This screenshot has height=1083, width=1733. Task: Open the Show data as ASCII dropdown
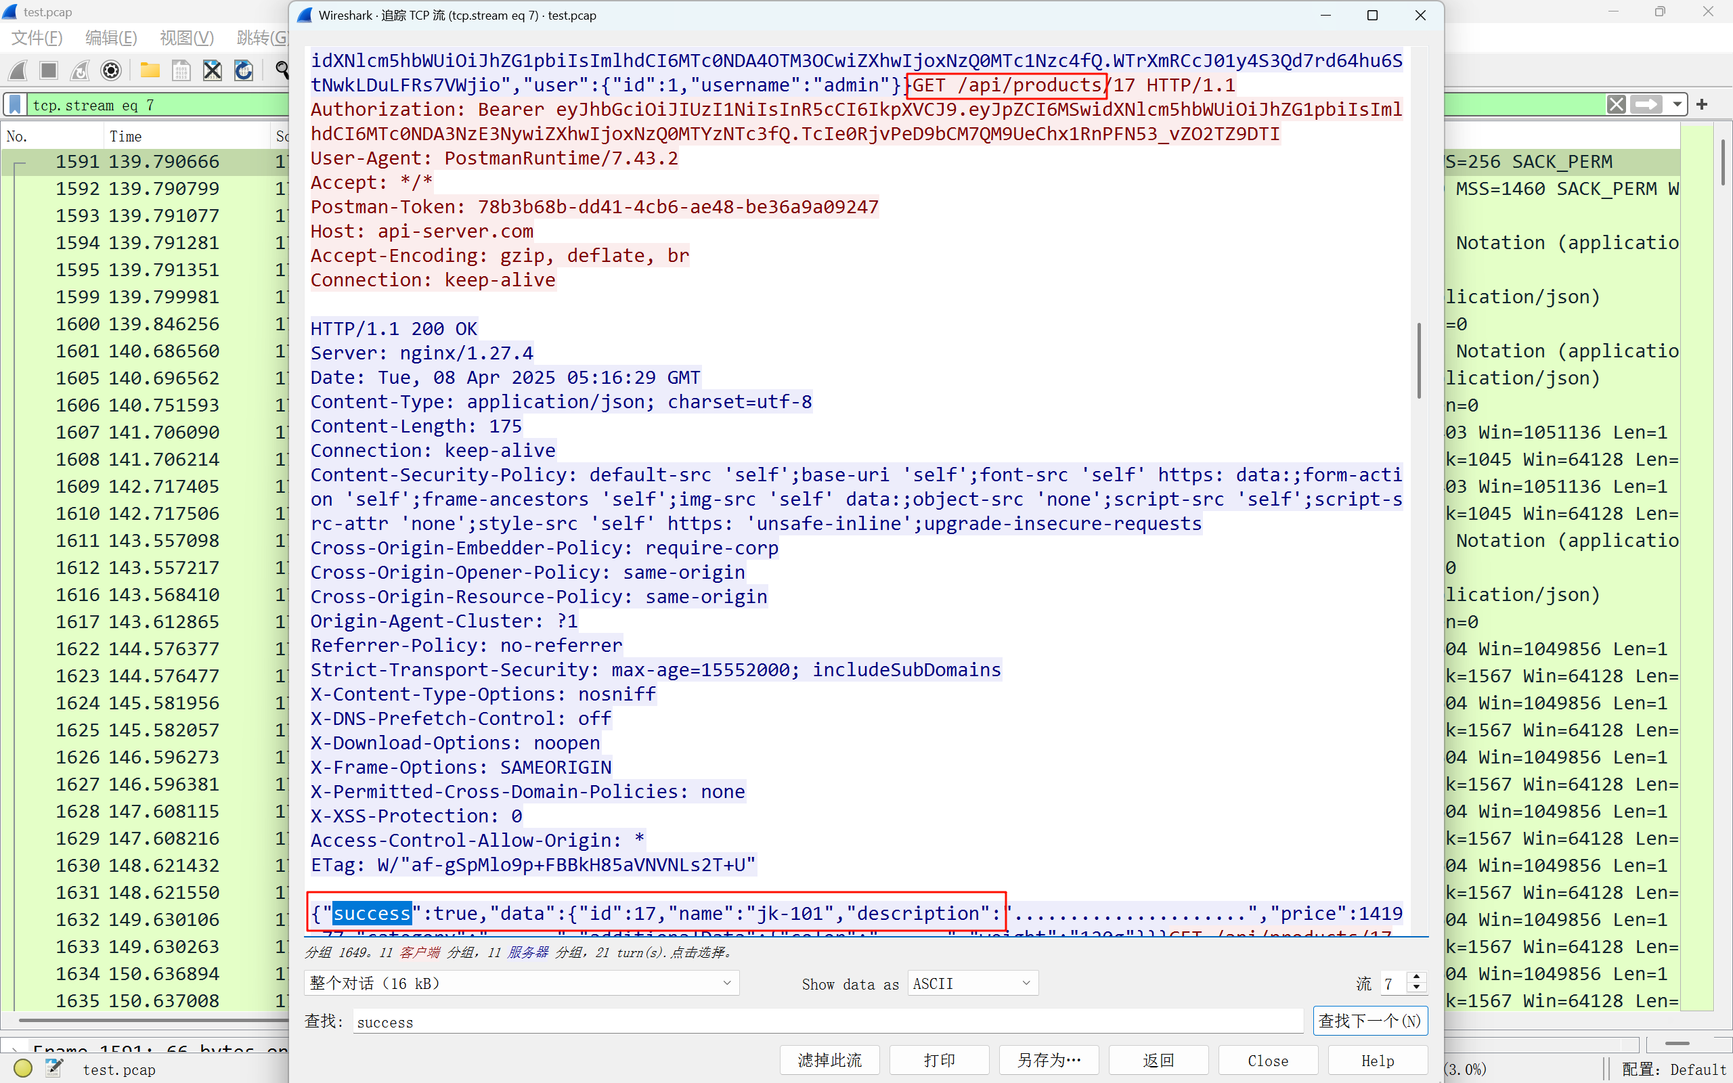point(973,983)
